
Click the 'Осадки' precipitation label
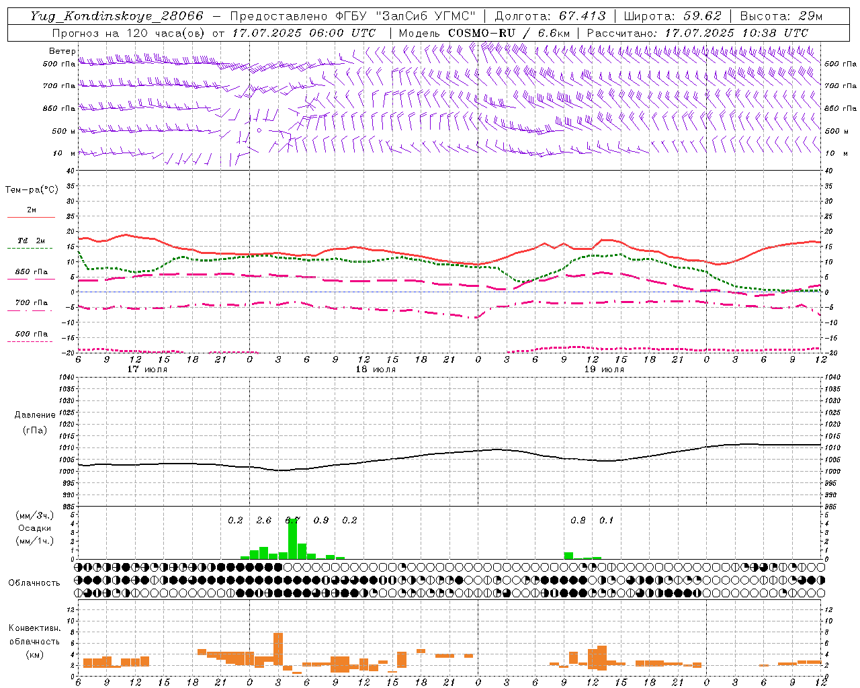pyautogui.click(x=34, y=528)
